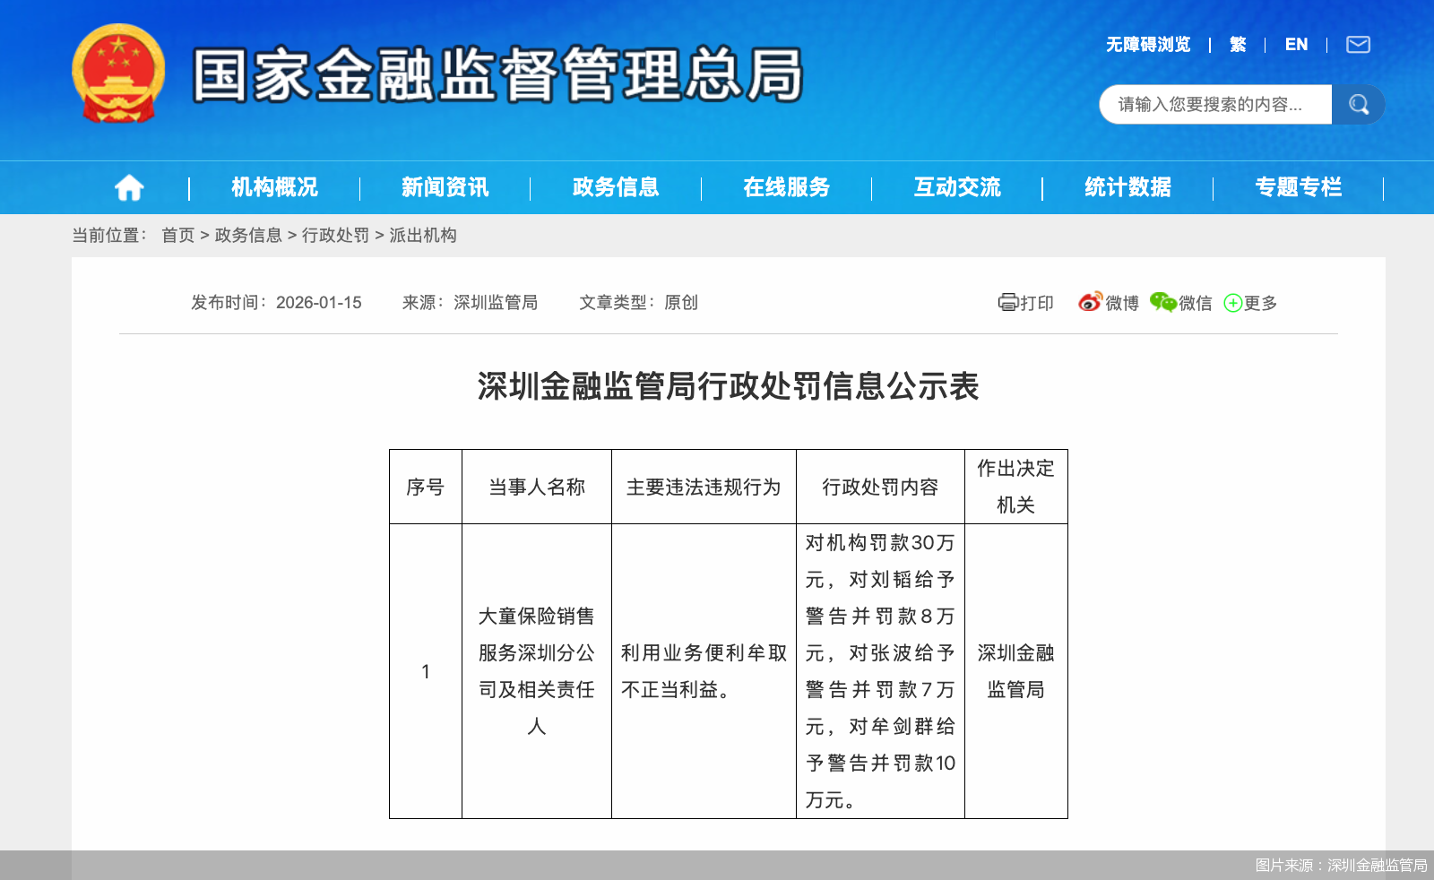Switch site language to EN
This screenshot has width=1434, height=880.
click(1296, 44)
